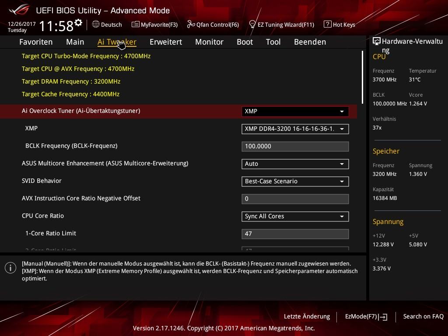Click the settings list scrollbar
Viewport: 448px width, 336px height.
[362, 77]
